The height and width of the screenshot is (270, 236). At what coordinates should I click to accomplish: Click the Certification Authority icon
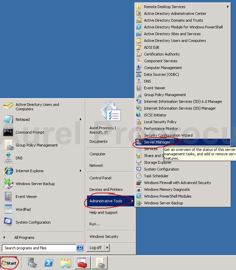tap(139, 54)
